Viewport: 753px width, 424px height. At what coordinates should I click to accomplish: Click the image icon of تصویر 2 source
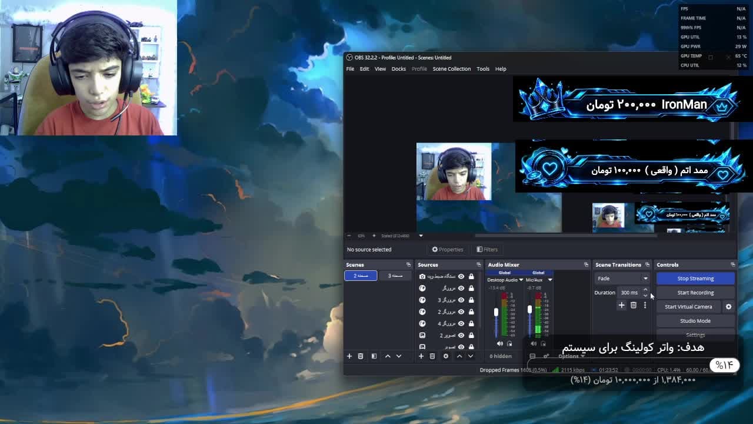(x=422, y=335)
